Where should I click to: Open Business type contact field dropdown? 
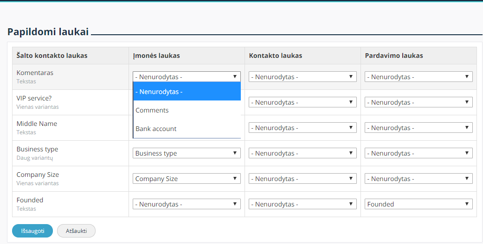303,153
